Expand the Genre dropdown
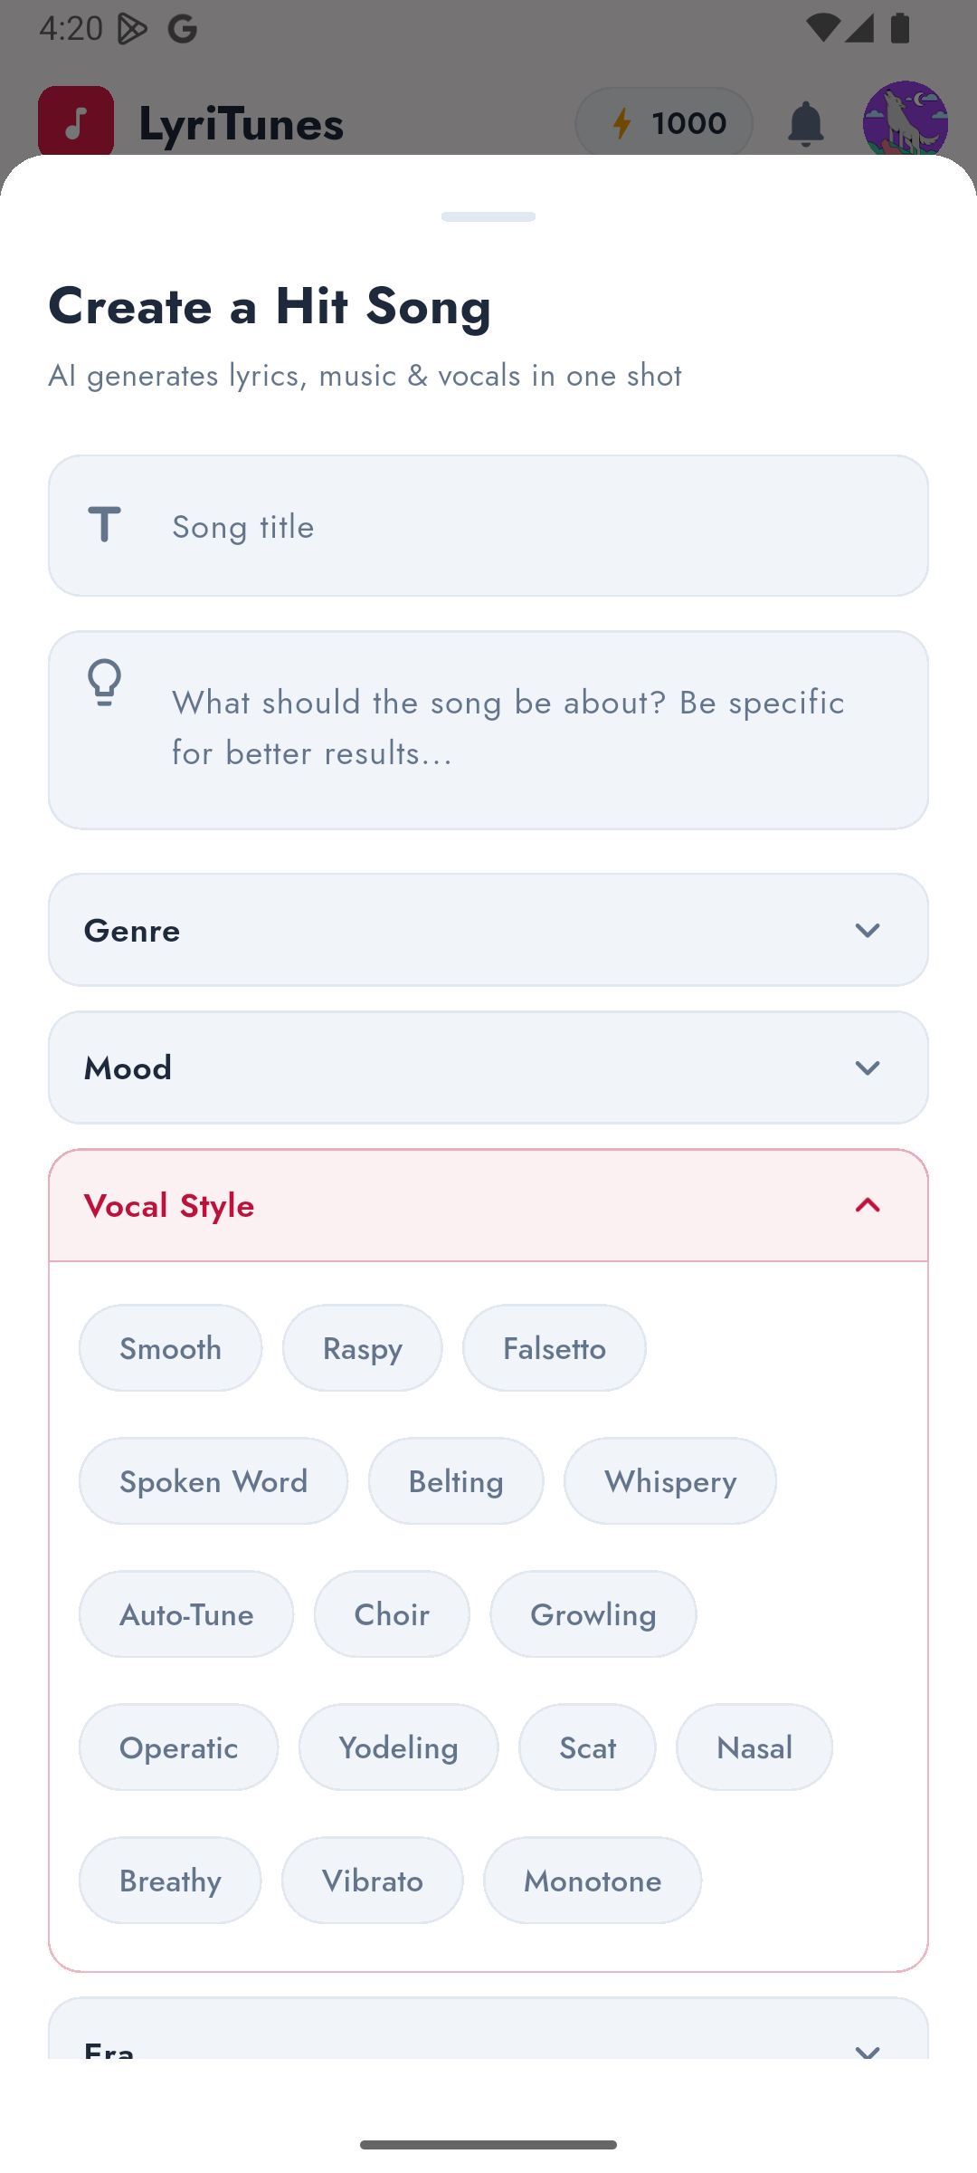 tap(488, 930)
